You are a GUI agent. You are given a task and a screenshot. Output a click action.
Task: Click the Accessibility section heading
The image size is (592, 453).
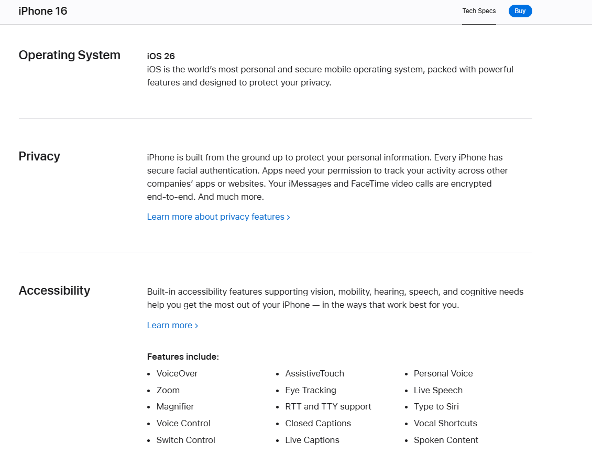pos(54,290)
